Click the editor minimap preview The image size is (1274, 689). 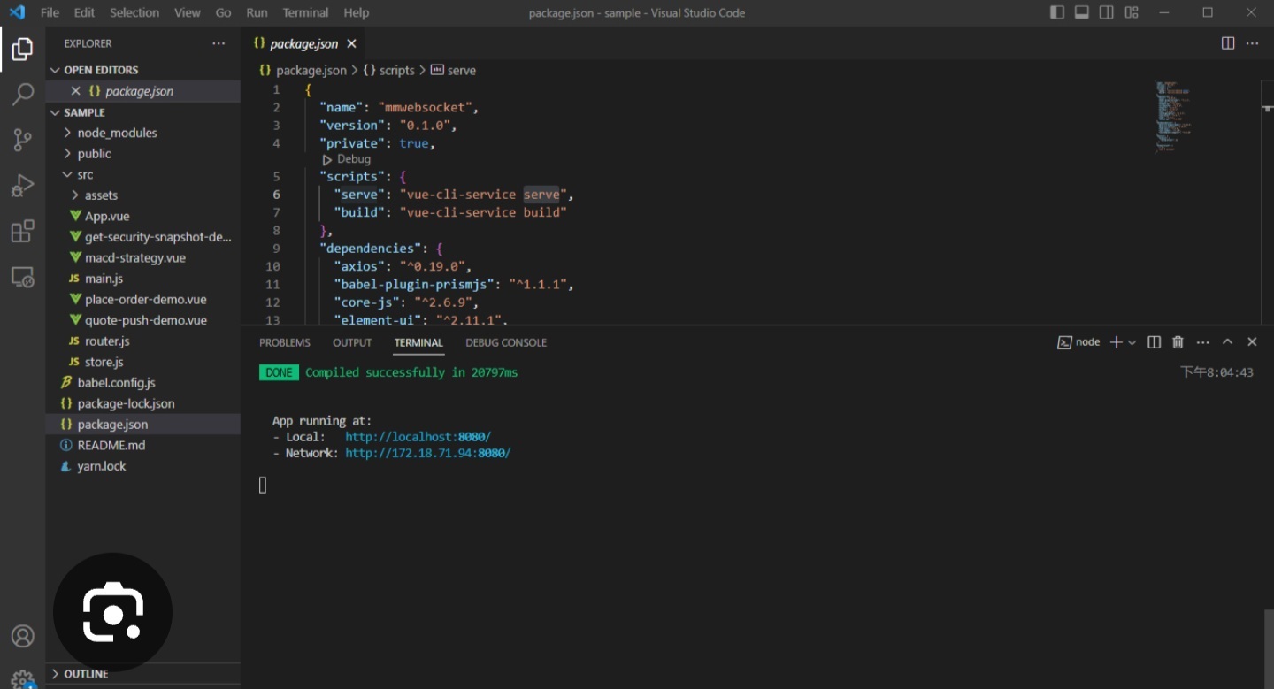(x=1173, y=117)
